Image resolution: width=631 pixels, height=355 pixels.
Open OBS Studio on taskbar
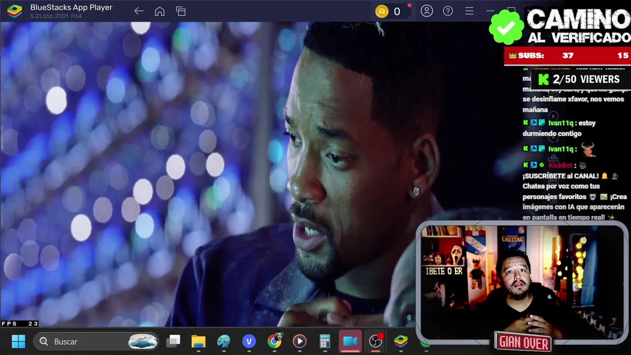point(376,341)
